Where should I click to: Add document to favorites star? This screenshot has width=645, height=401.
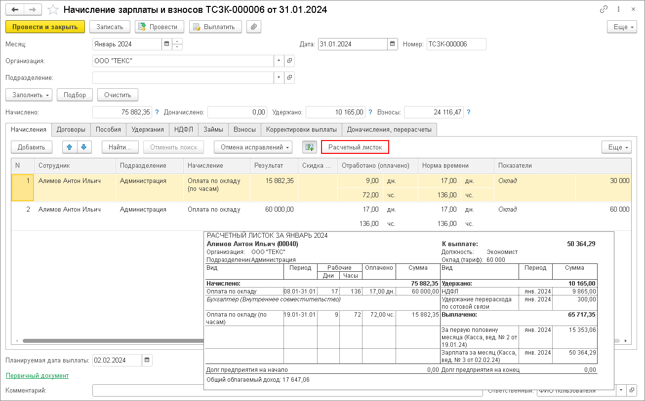(x=54, y=9)
